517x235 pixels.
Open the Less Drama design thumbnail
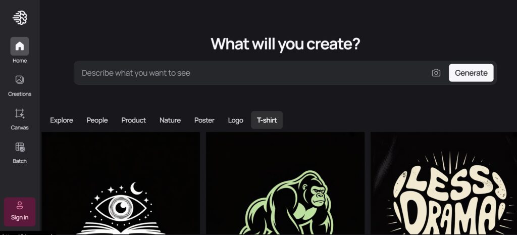[444, 183]
